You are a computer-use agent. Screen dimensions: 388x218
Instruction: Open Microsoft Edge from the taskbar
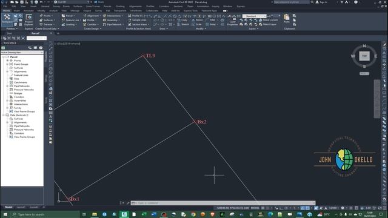point(270,214)
